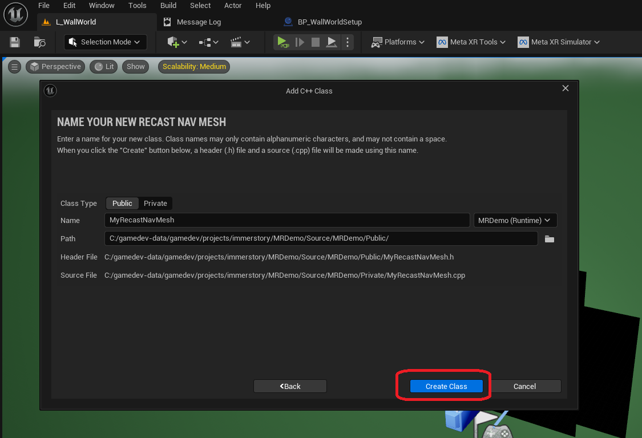Viewport: 642px width, 438px height.
Task: Open the viewport hamburger options menu
Action: click(x=15, y=67)
